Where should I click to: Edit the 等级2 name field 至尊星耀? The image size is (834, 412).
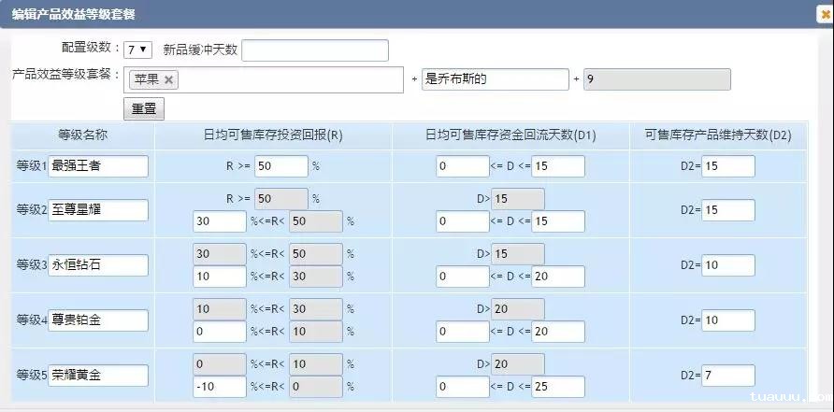[x=98, y=210]
